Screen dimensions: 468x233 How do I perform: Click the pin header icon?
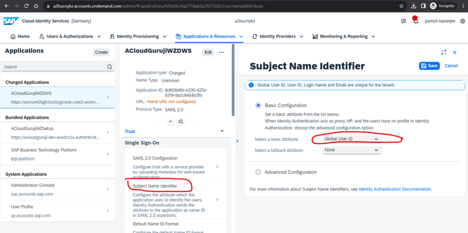click(x=181, y=121)
